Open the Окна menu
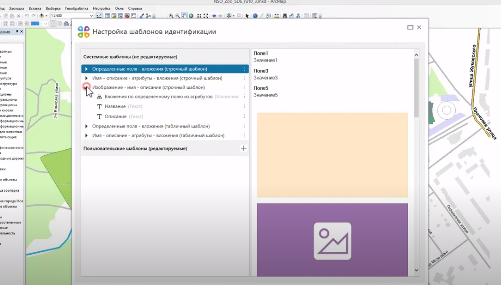Screen dimensions: 501x285 [x=119, y=8]
